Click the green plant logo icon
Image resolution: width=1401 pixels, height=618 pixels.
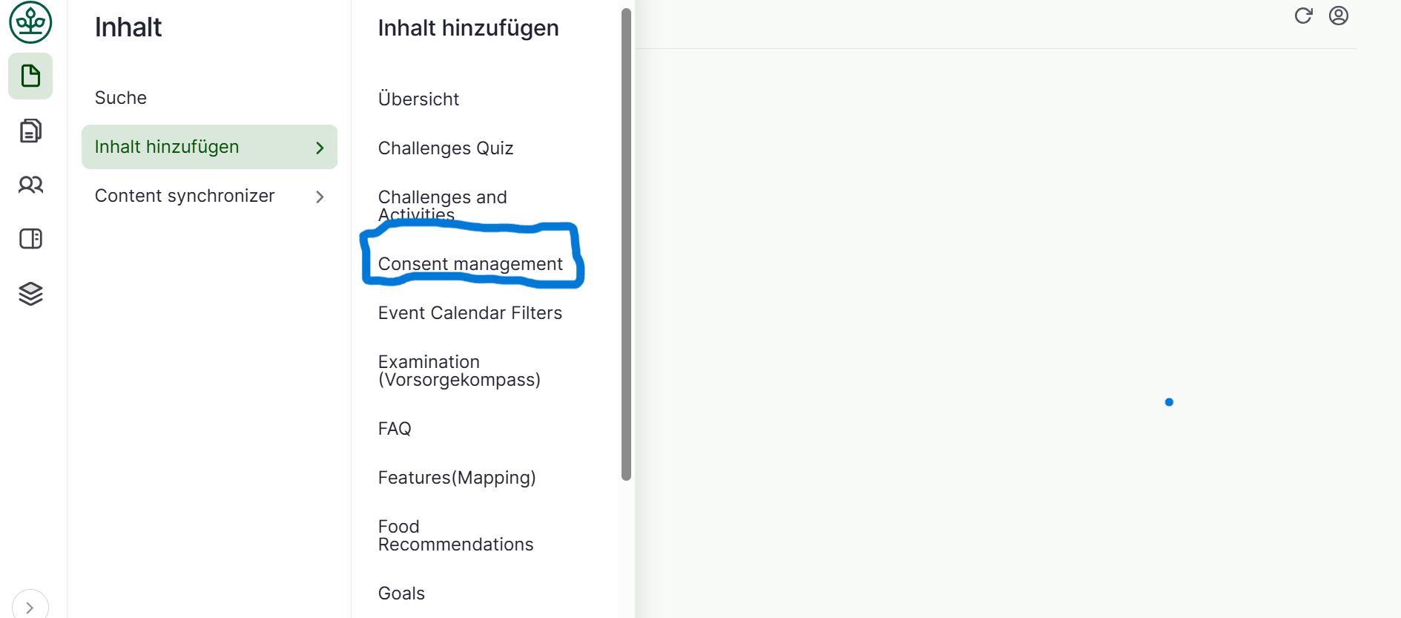tap(30, 22)
